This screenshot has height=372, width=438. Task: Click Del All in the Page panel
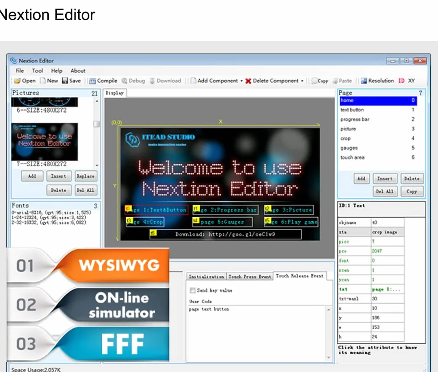pos(385,192)
